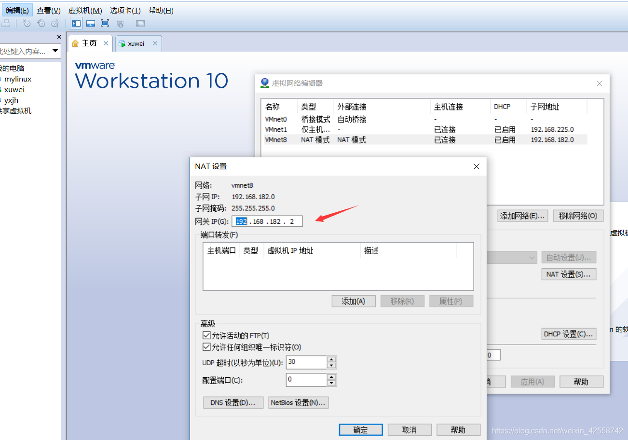This screenshot has height=440, width=628.
Task: Open DHCP 设置(C)... in network editor
Action: point(569,334)
